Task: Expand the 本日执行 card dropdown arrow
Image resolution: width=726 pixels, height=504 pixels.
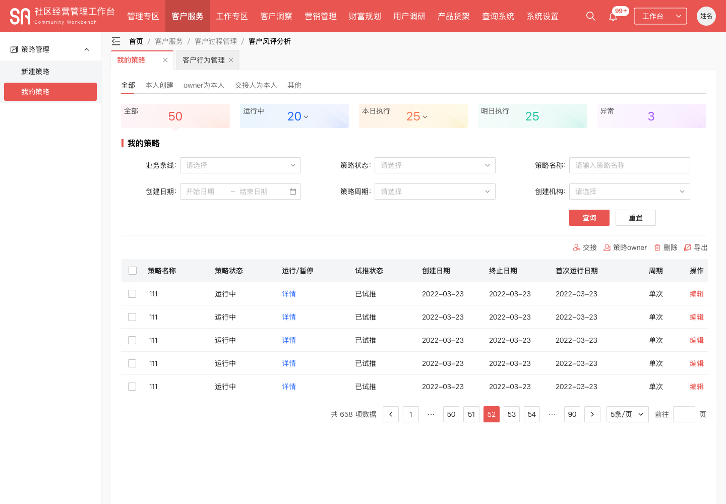Action: point(425,117)
